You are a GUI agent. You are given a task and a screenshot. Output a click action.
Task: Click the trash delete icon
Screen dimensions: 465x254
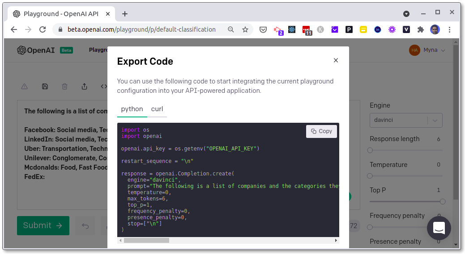click(x=64, y=87)
